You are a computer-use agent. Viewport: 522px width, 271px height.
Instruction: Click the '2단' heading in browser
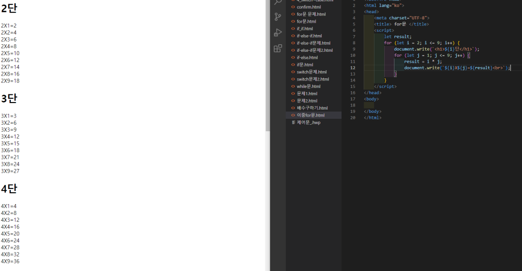[9, 8]
